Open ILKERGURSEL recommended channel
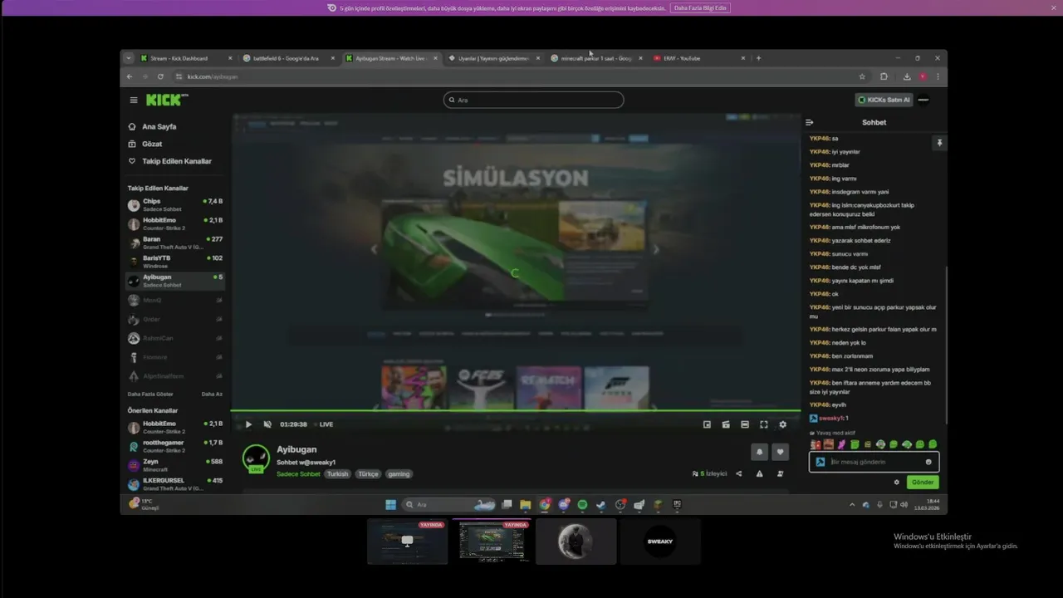Image resolution: width=1063 pixels, height=598 pixels. (174, 484)
